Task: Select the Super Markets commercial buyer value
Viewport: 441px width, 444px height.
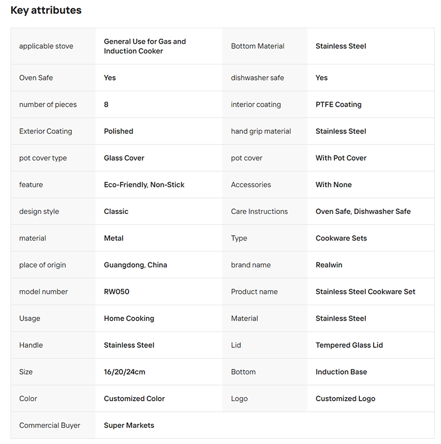Action: point(129,425)
